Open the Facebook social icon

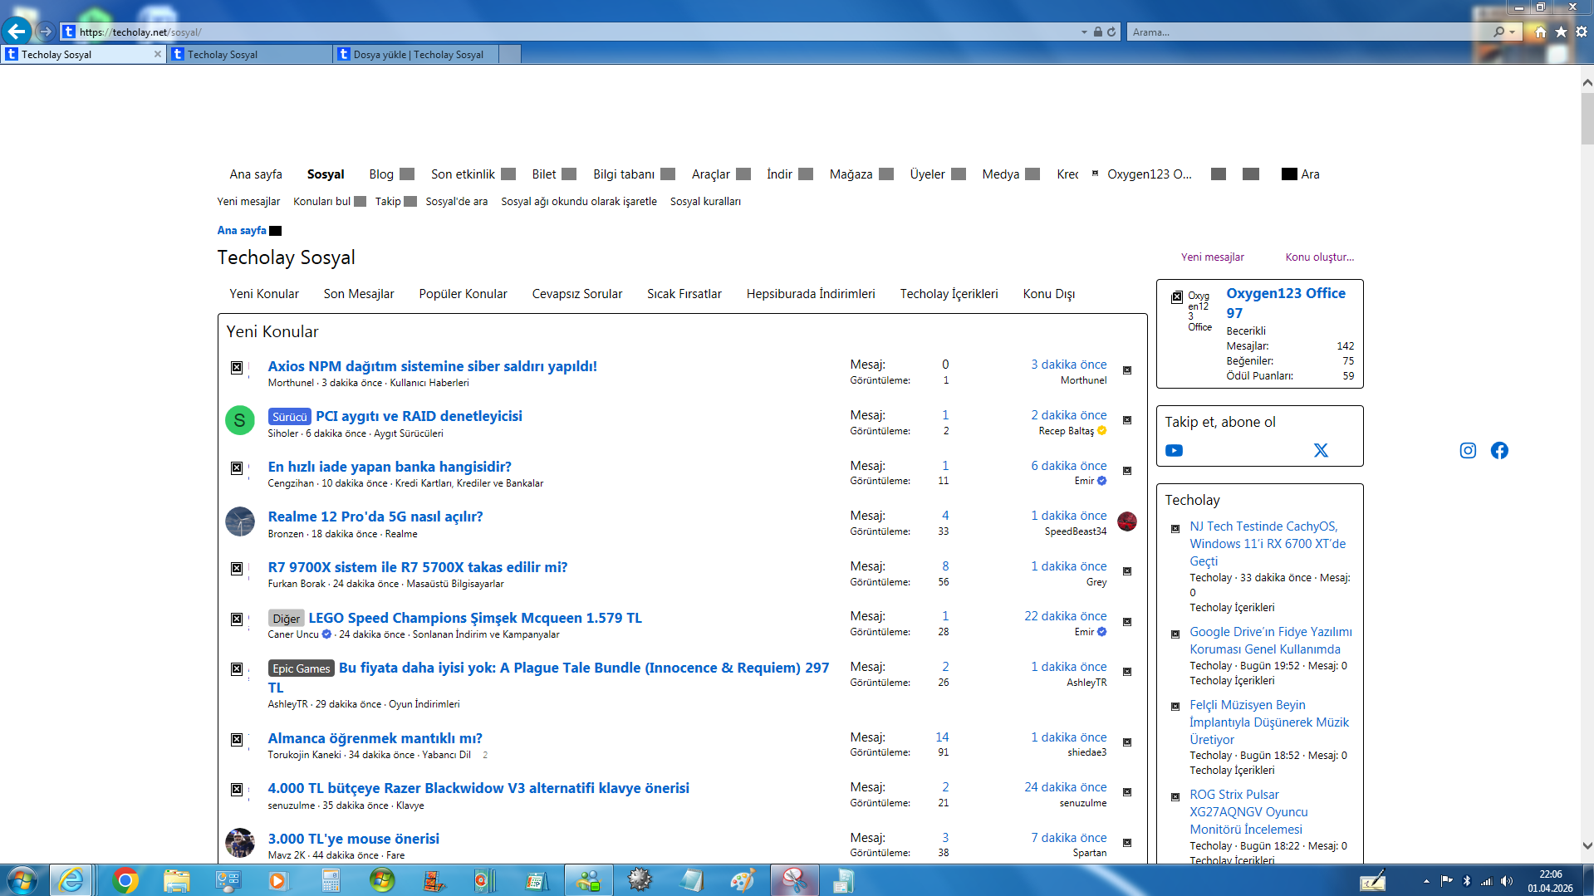coord(1499,450)
